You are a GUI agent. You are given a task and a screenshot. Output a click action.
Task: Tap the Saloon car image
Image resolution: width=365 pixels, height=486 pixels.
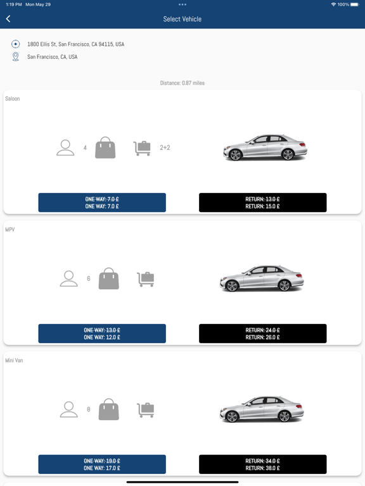coord(265,147)
